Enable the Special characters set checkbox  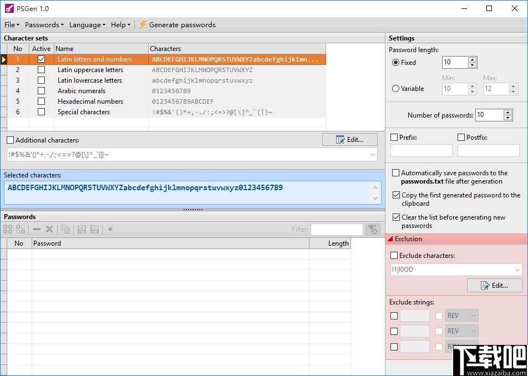(x=41, y=112)
